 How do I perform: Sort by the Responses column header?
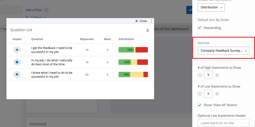point(87,39)
